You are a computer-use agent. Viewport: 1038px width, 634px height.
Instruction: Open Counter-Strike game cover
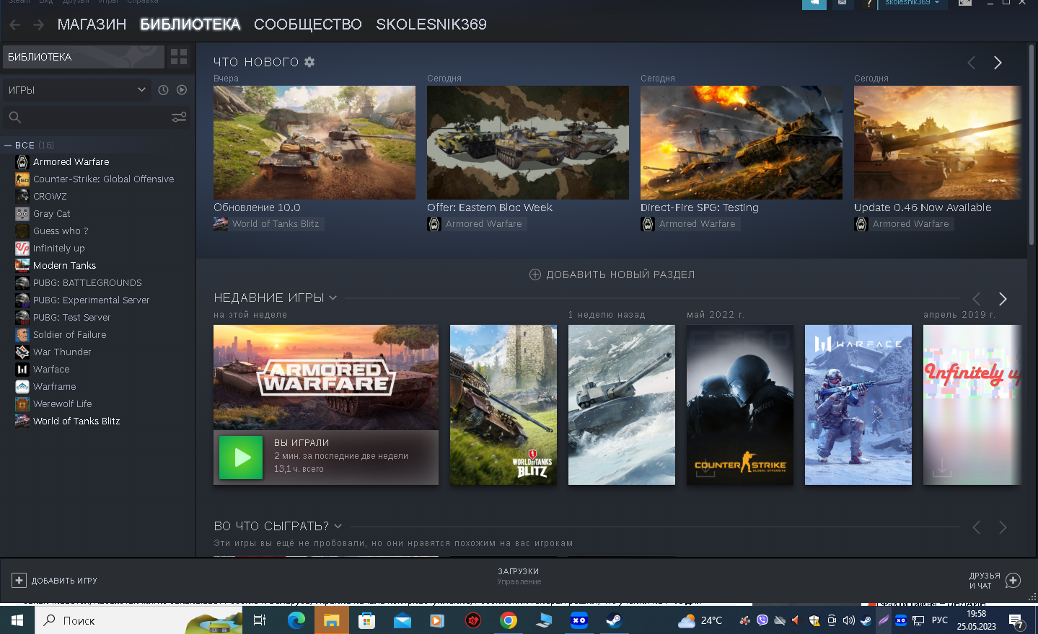(740, 405)
